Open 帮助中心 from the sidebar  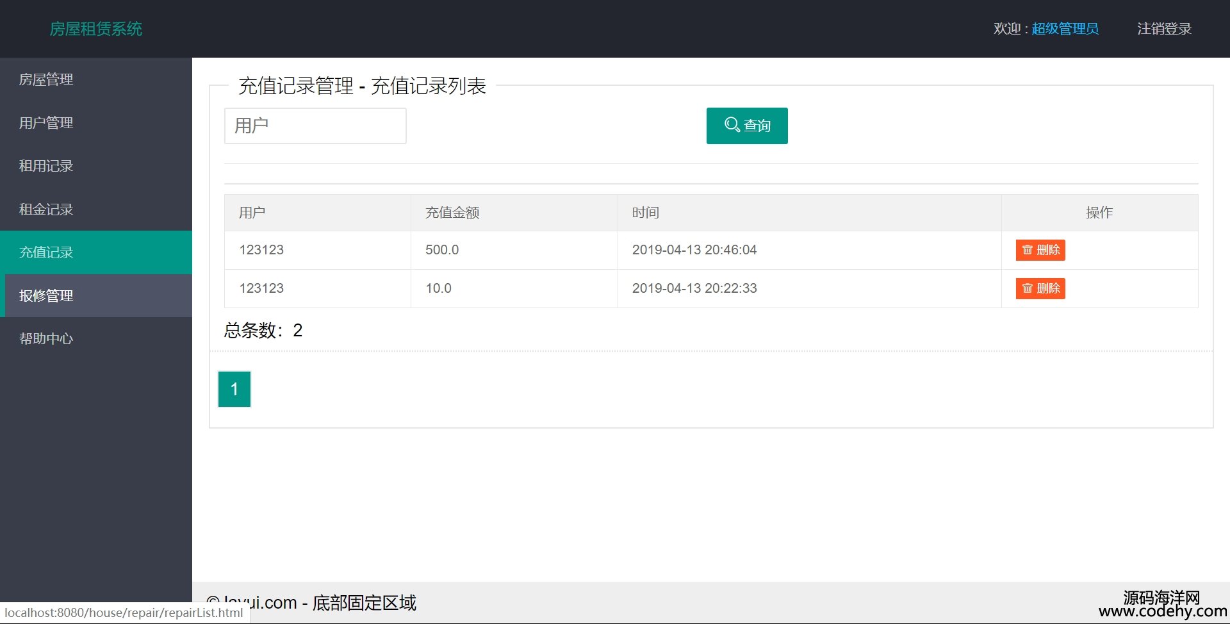[x=46, y=339]
